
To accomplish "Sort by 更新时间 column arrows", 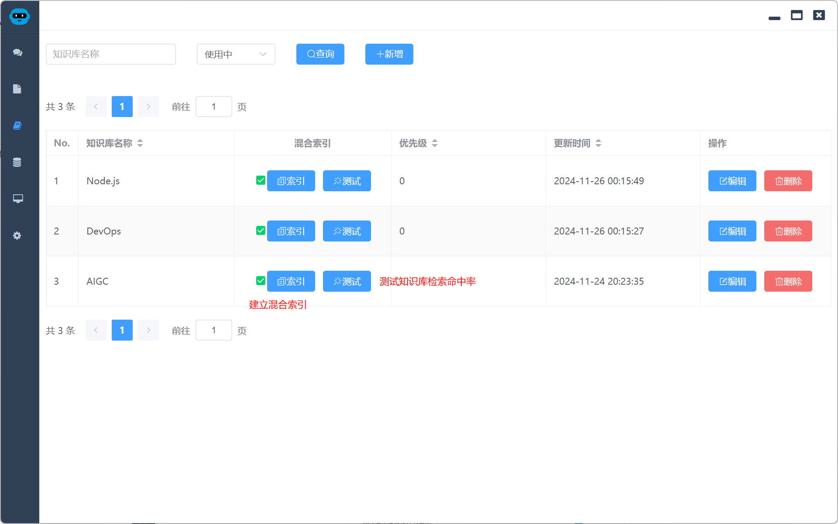I will [x=598, y=143].
